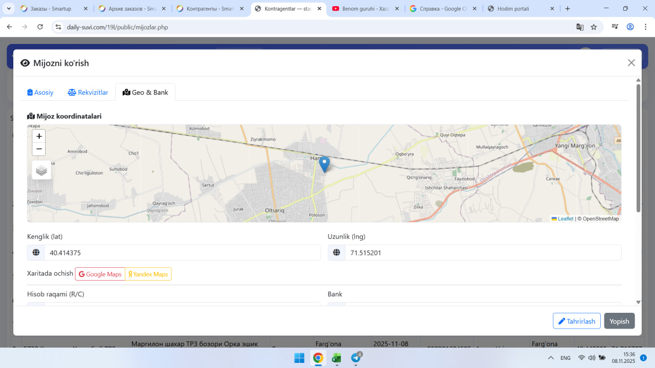Zoom out on the map
Image resolution: width=655 pixels, height=368 pixels.
coord(39,149)
